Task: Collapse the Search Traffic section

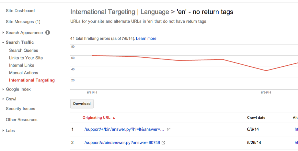Action: pos(3,42)
